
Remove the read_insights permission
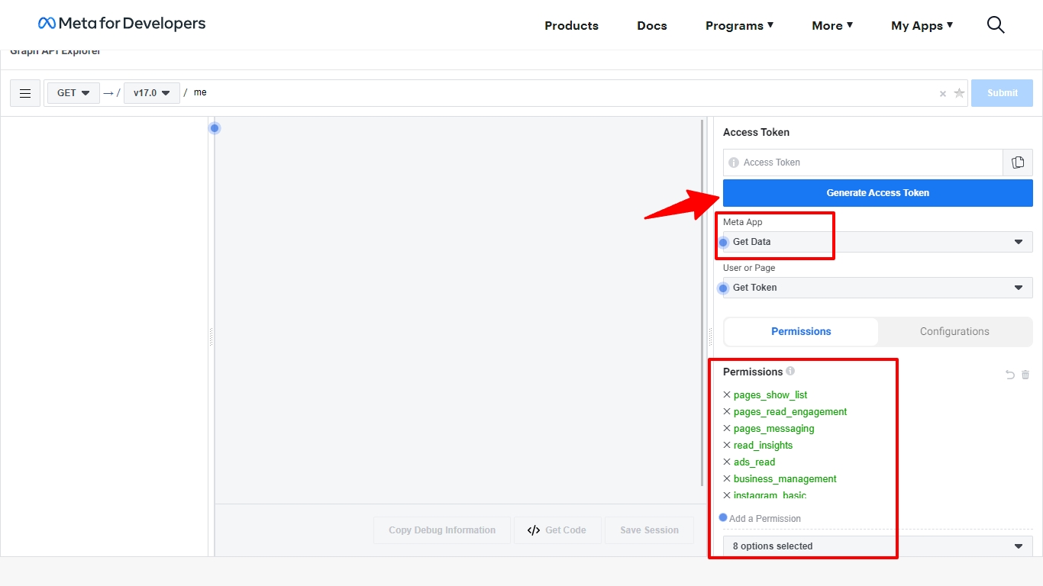727,446
